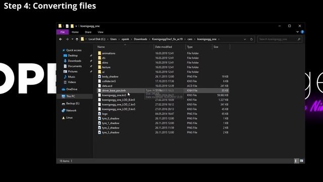This screenshot has width=323, height=182.
Task: Sort by Name column header
Action: (x=101, y=47)
